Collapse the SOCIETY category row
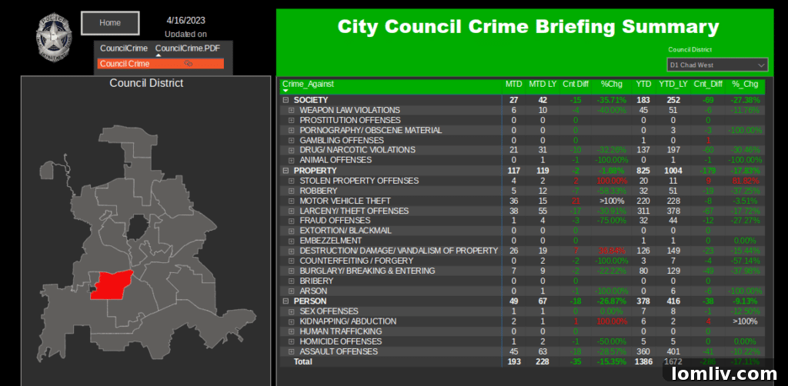Image resolution: width=788 pixels, height=386 pixels. pyautogui.click(x=285, y=100)
